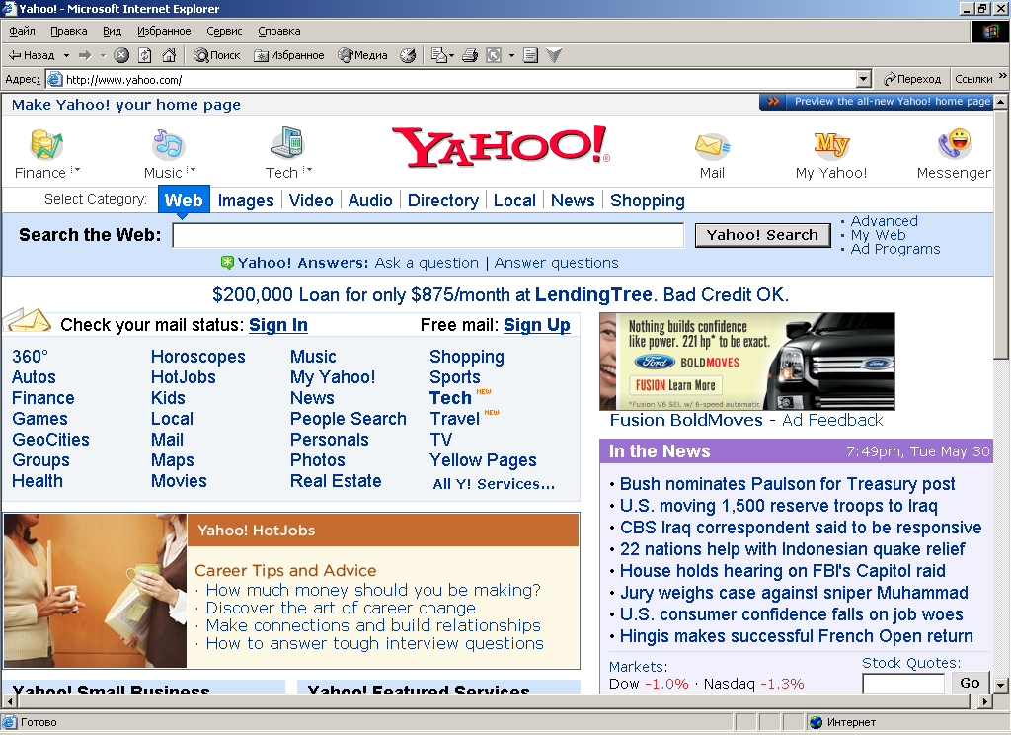The height and width of the screenshot is (735, 1011).
Task: Click the Sign In mail link
Action: pos(278,325)
